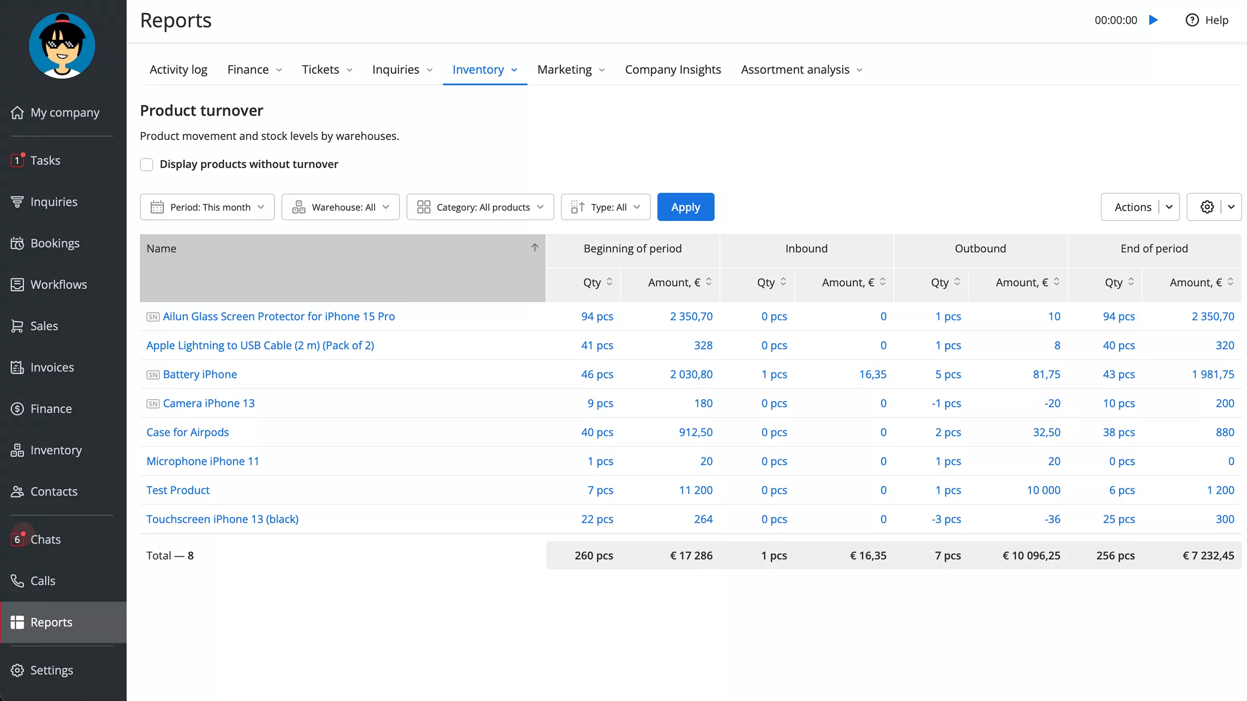Open Workflows in sidebar
This screenshot has height=701, width=1247.
pos(58,284)
